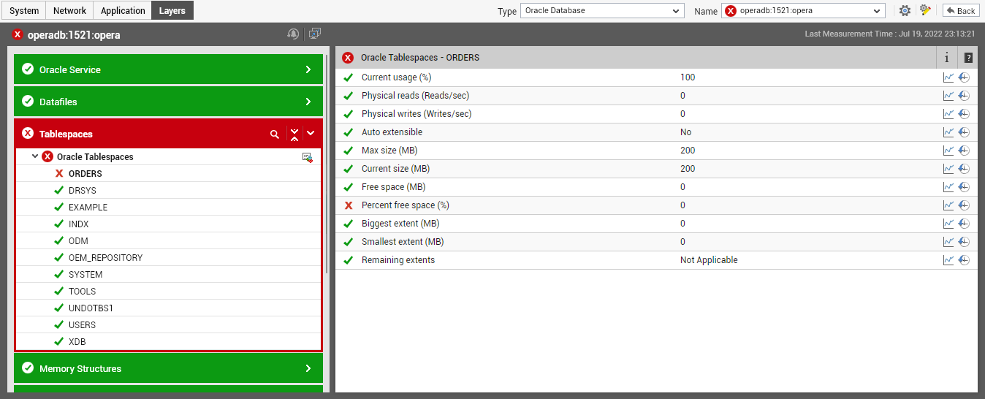Open the Oracle Tablespaces test configuration icon
The width and height of the screenshot is (985, 399).
pos(308,157)
